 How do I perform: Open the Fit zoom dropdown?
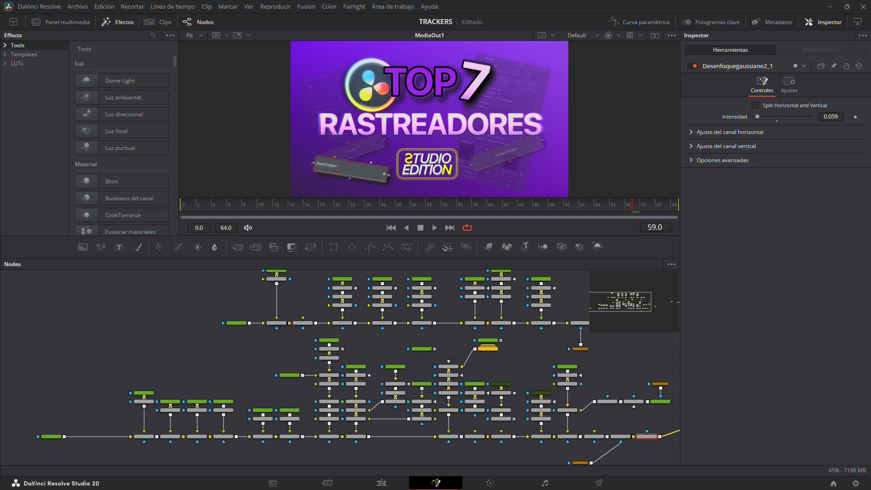tap(195, 35)
